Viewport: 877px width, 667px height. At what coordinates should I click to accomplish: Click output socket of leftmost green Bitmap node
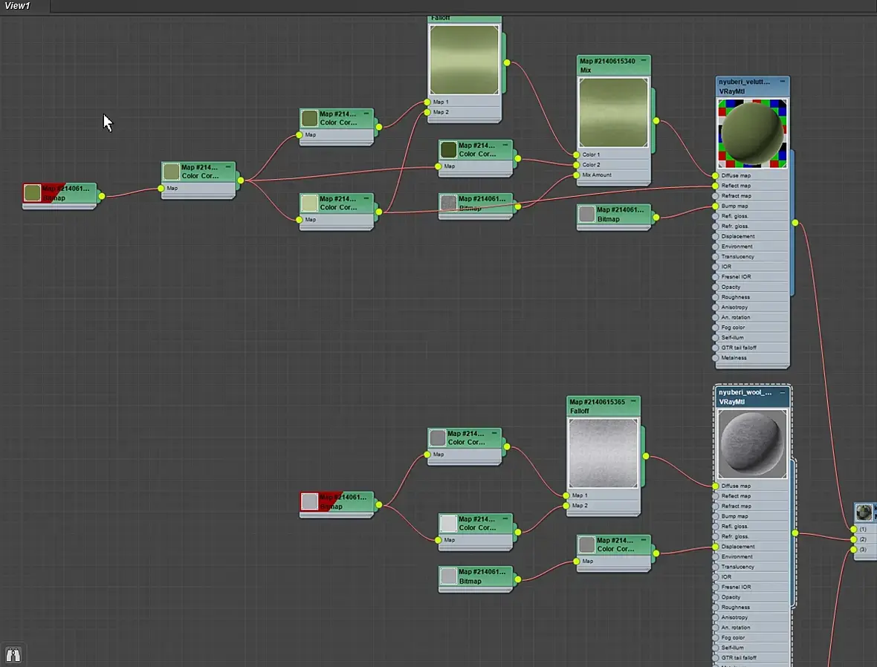pos(102,196)
